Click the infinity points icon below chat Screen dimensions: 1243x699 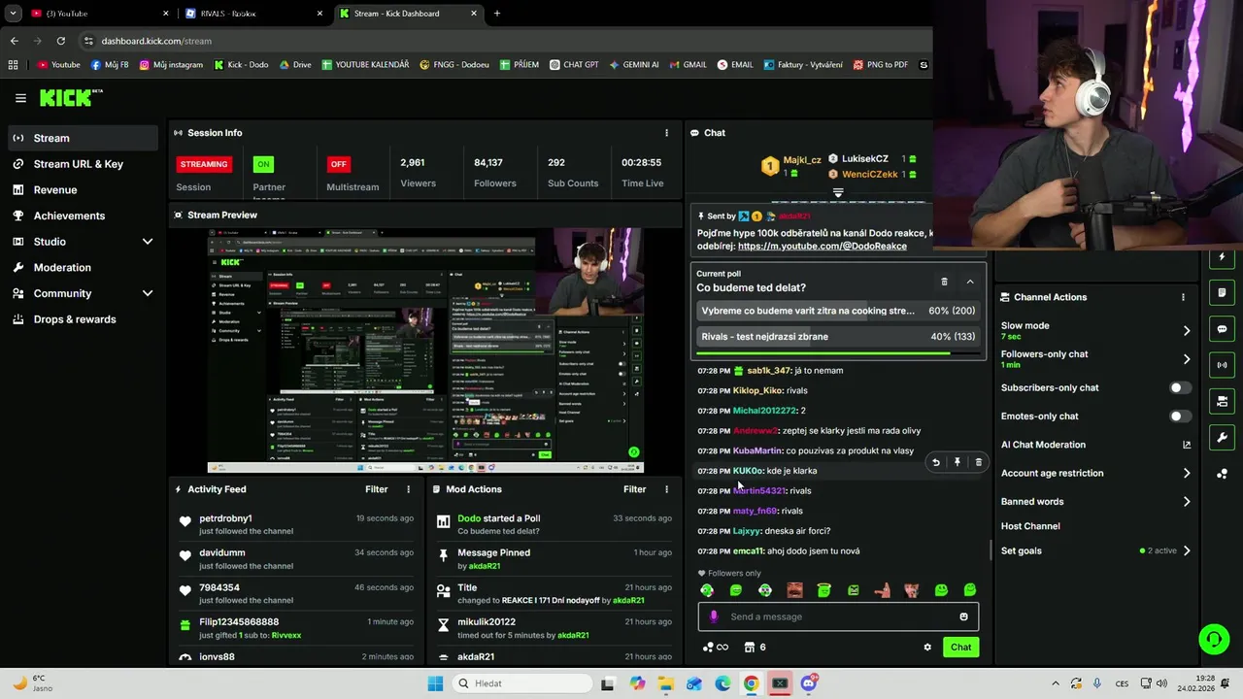click(716, 648)
